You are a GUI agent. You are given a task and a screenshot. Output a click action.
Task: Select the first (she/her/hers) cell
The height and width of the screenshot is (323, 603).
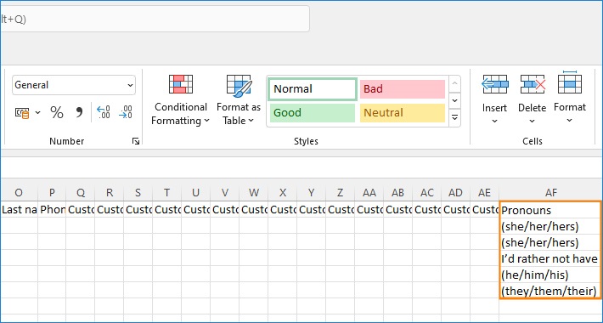pyautogui.click(x=550, y=226)
